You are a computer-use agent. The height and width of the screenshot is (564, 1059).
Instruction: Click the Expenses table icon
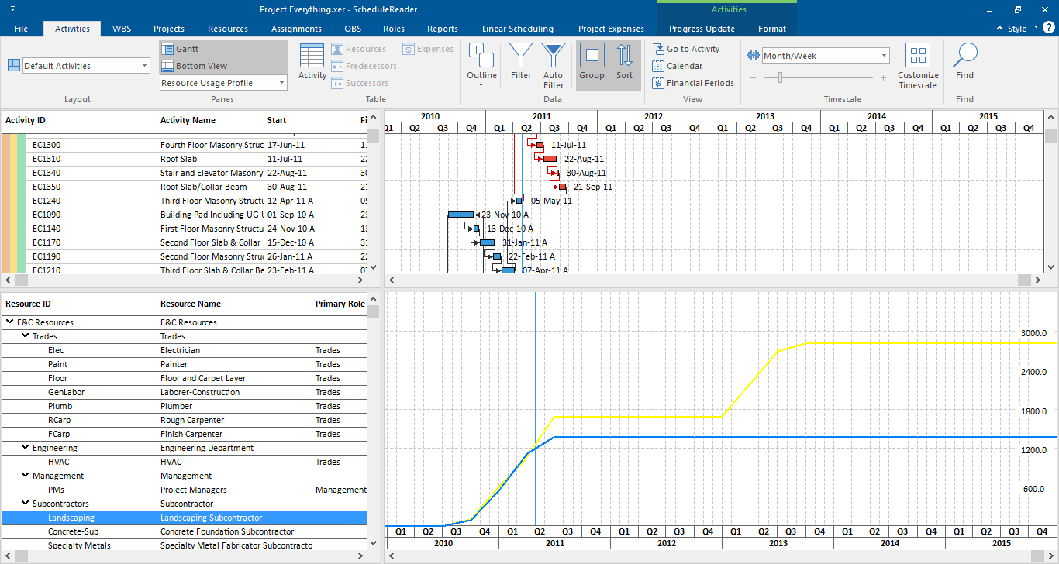427,48
